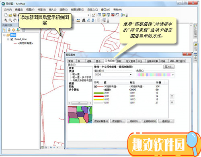
Task: Select the Zoom In tool
Action: coord(6,20)
